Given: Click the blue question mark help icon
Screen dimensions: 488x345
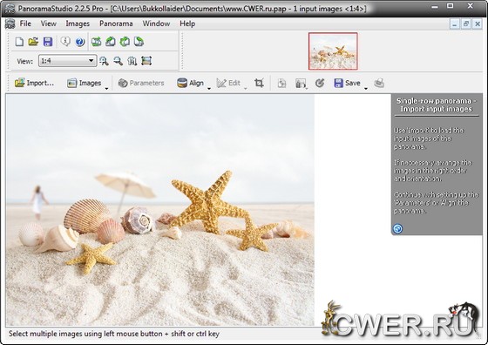Looking at the screenshot, I should pyautogui.click(x=80, y=42).
